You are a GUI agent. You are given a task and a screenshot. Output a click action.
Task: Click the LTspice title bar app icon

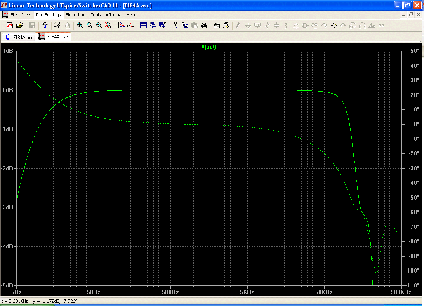[x=4, y=5]
